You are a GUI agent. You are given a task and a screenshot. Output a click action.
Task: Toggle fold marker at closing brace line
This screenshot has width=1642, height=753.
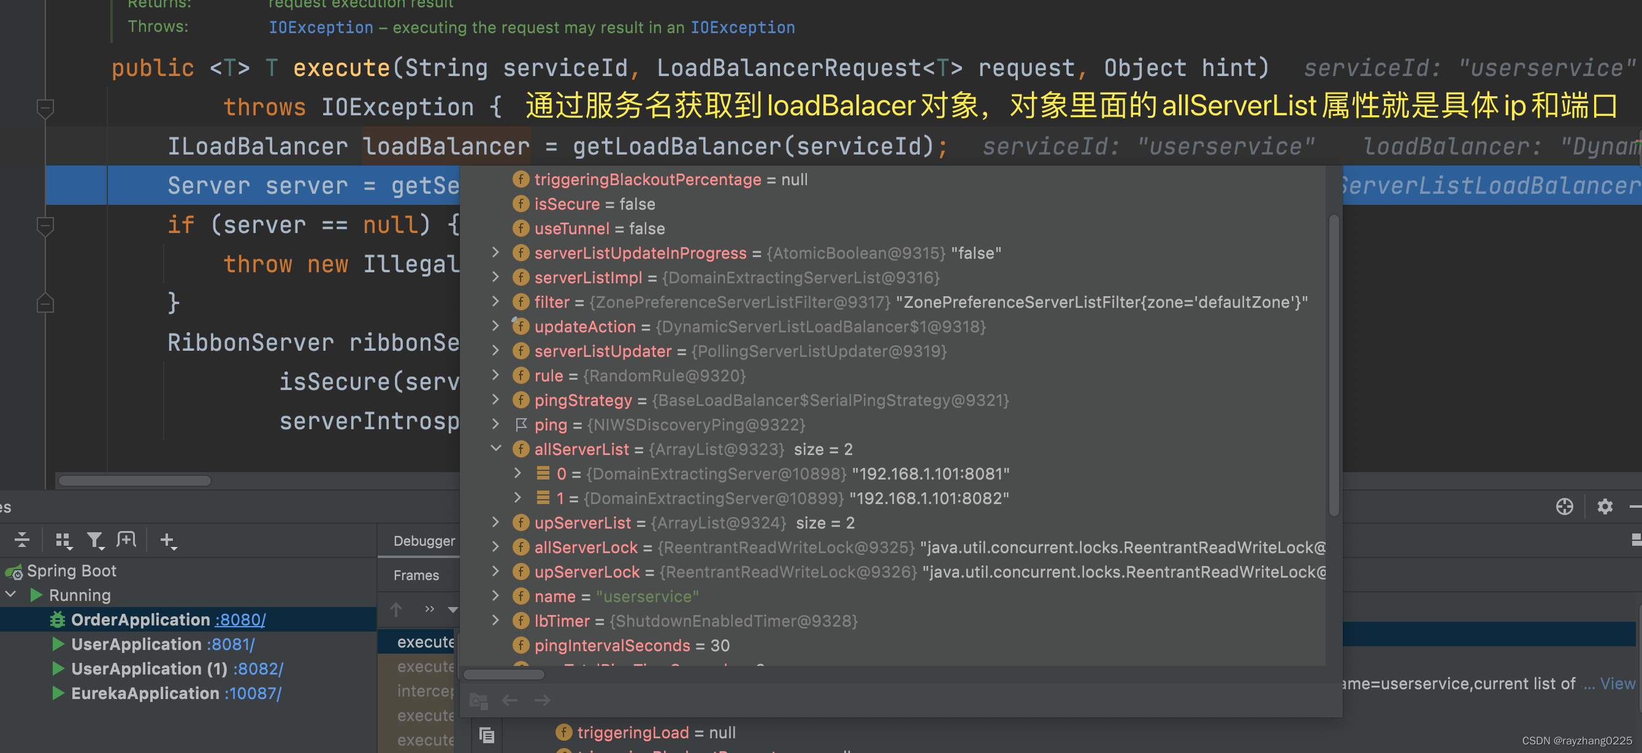click(45, 303)
